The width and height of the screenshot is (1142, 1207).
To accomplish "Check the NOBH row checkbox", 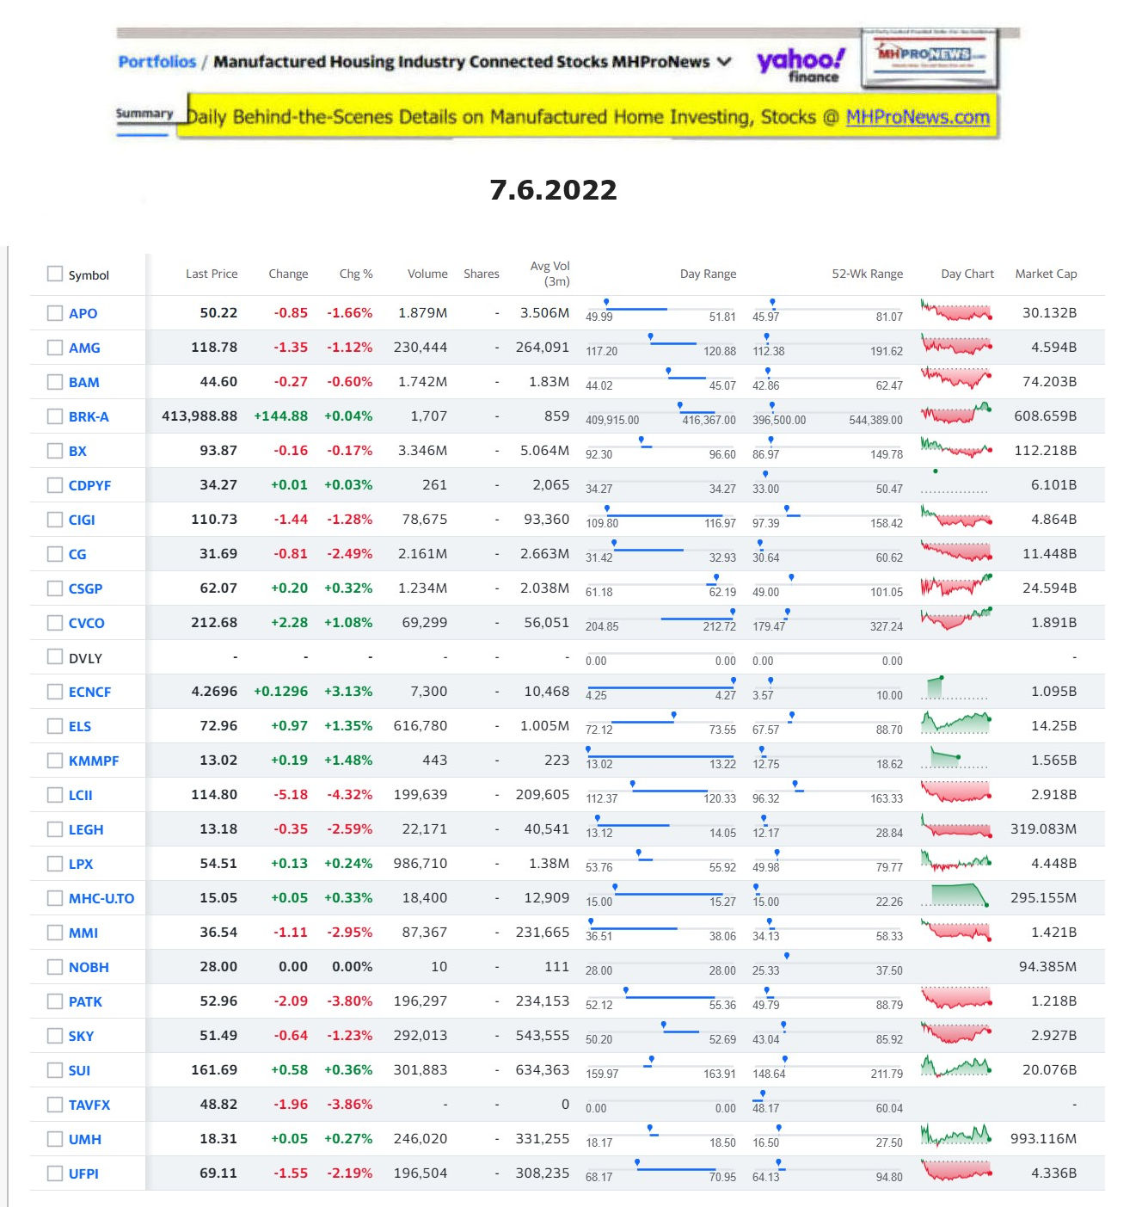I will [x=55, y=967].
